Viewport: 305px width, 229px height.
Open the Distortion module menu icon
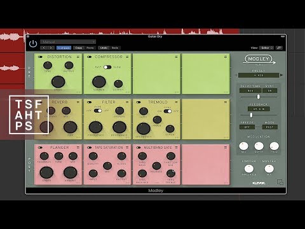coord(78,57)
